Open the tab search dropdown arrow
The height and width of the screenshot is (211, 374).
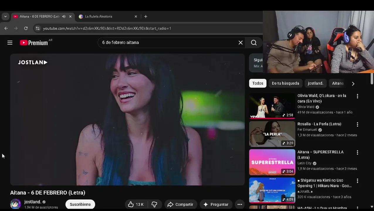click(5, 16)
